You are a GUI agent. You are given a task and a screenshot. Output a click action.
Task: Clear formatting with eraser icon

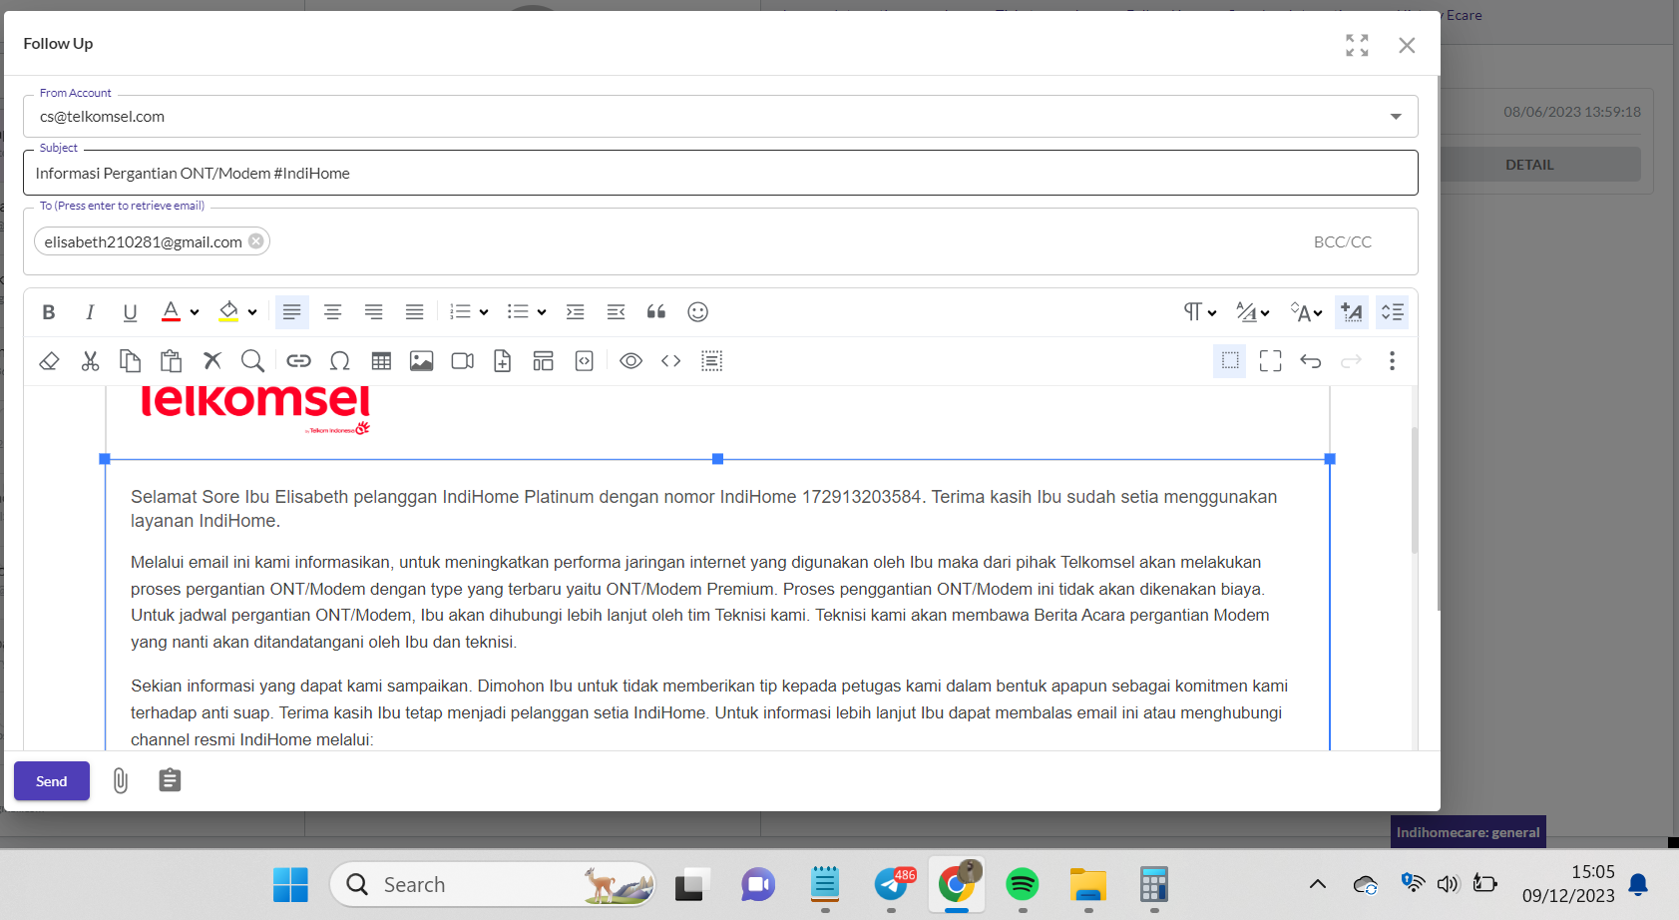tap(48, 361)
